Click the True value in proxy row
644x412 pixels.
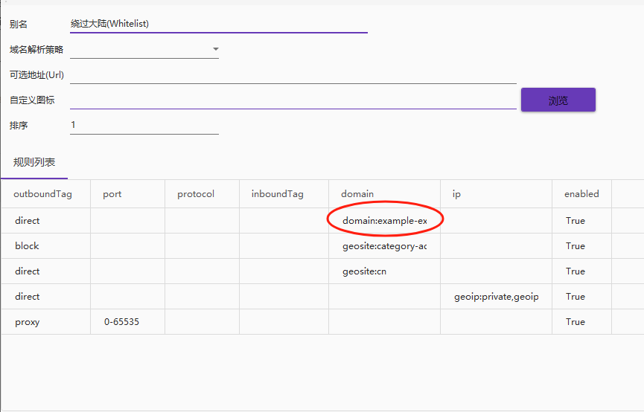(575, 322)
